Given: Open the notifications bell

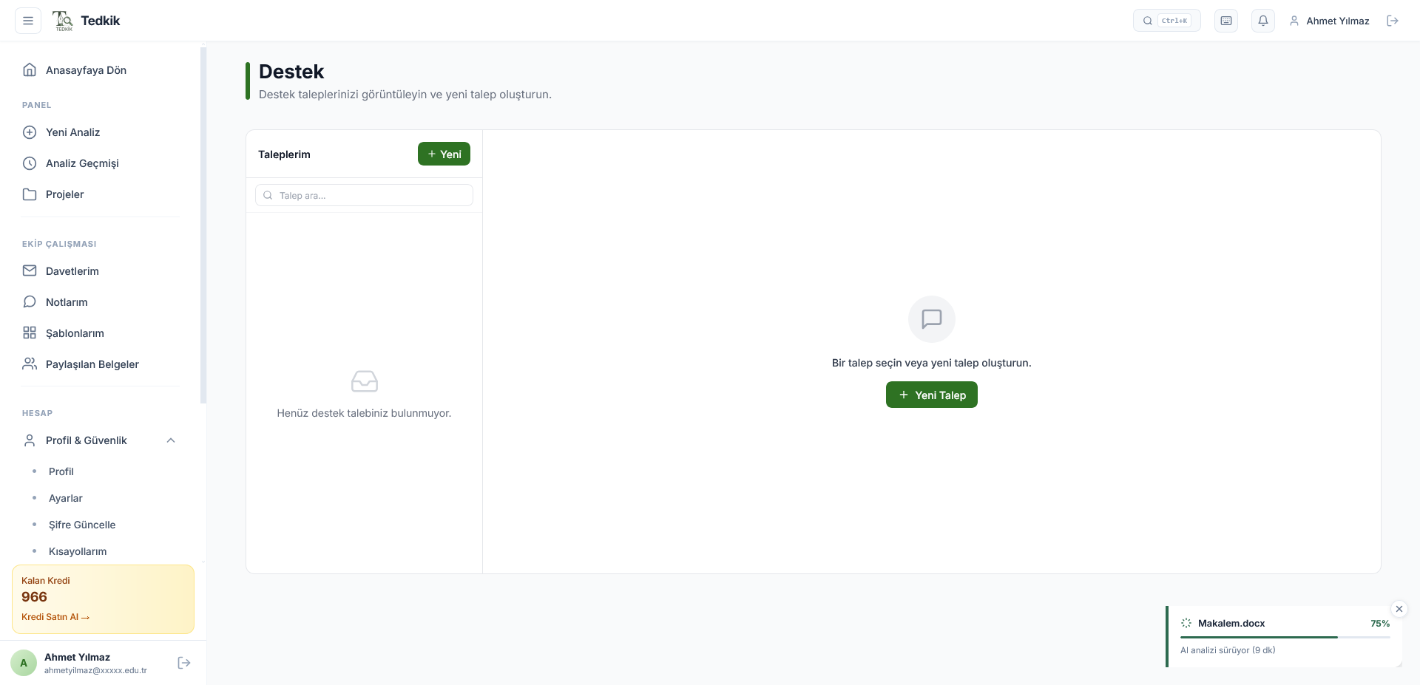Looking at the screenshot, I should tap(1263, 21).
